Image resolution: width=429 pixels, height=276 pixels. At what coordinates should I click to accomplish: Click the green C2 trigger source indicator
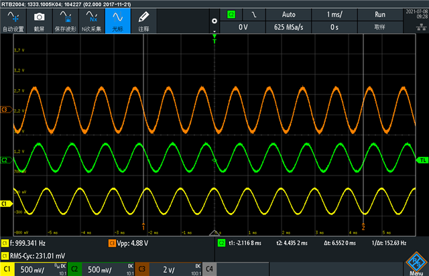pyautogui.click(x=232, y=14)
